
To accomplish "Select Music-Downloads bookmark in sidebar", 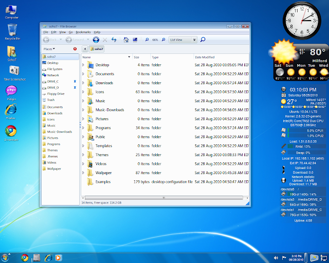I will coord(60,131).
